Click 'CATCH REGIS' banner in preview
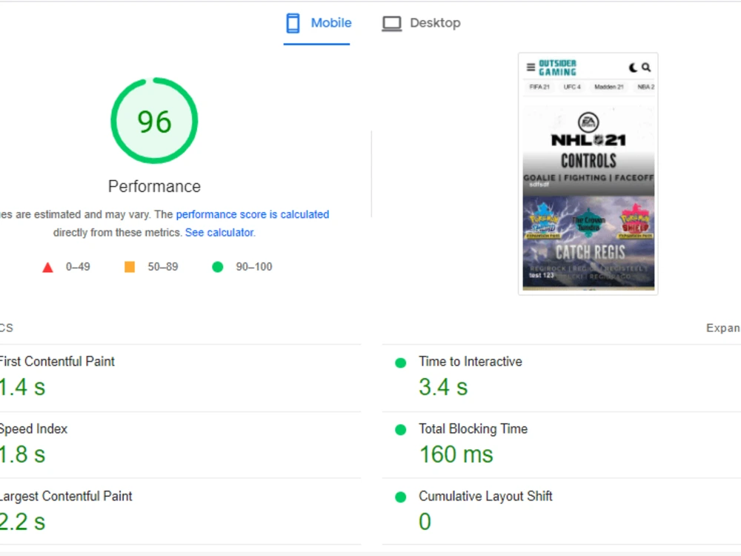 [x=588, y=242]
